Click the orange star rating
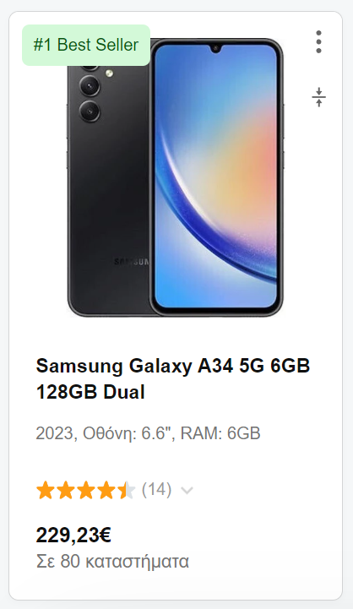The width and height of the screenshot is (353, 609). coord(85,490)
